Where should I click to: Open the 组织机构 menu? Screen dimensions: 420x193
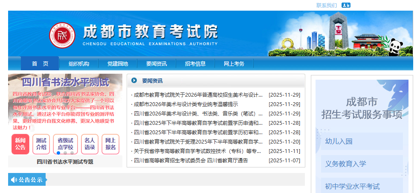click(x=79, y=64)
